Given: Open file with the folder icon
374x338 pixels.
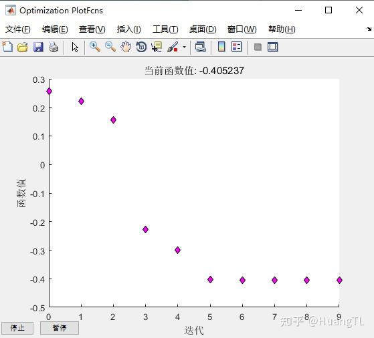Looking at the screenshot, I should coord(23,47).
